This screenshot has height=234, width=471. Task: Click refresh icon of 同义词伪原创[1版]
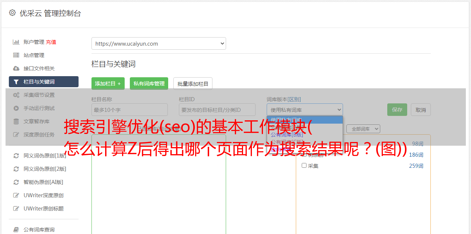(16, 156)
